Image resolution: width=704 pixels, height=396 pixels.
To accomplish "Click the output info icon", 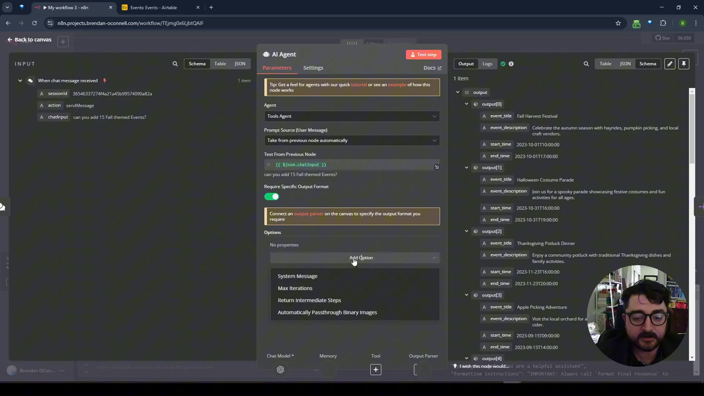I will click(x=511, y=64).
